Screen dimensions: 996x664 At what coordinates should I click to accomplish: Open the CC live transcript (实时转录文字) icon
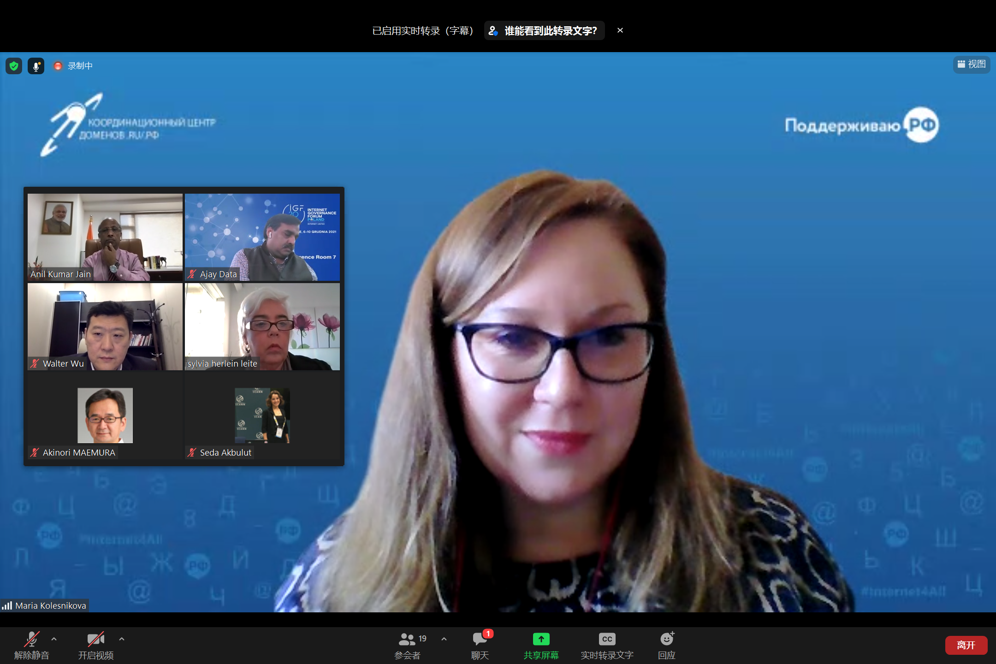pyautogui.click(x=607, y=640)
